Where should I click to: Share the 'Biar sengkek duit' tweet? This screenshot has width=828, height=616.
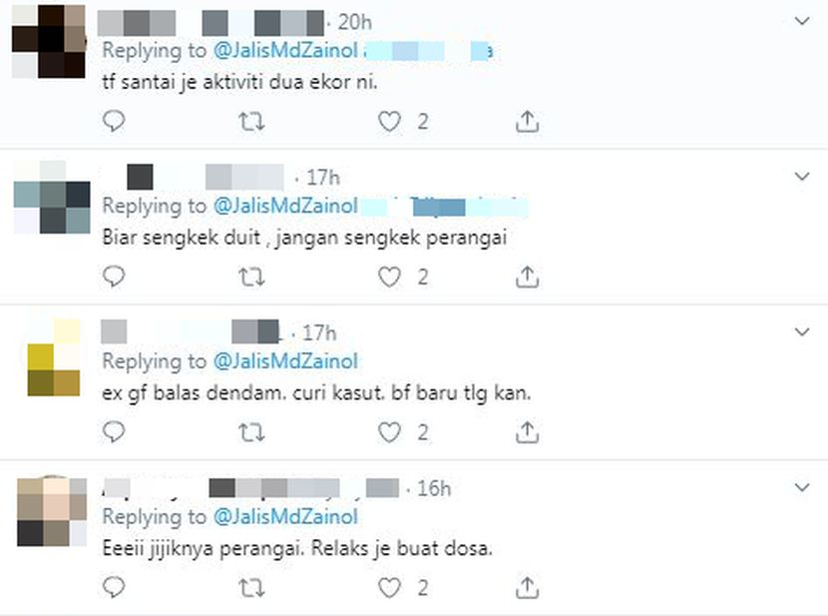pos(527,277)
